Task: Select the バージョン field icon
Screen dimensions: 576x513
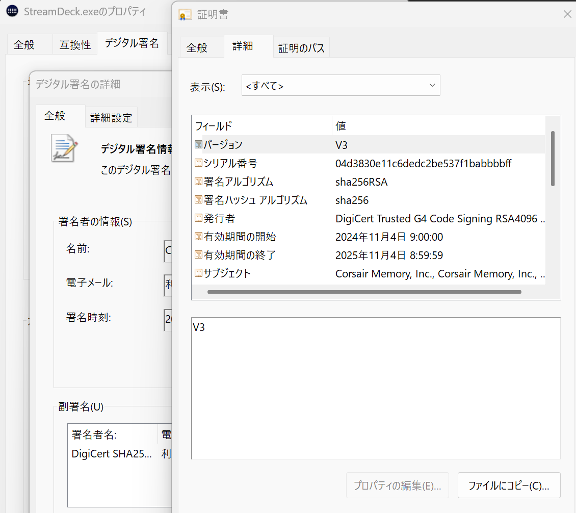Action: tap(198, 144)
